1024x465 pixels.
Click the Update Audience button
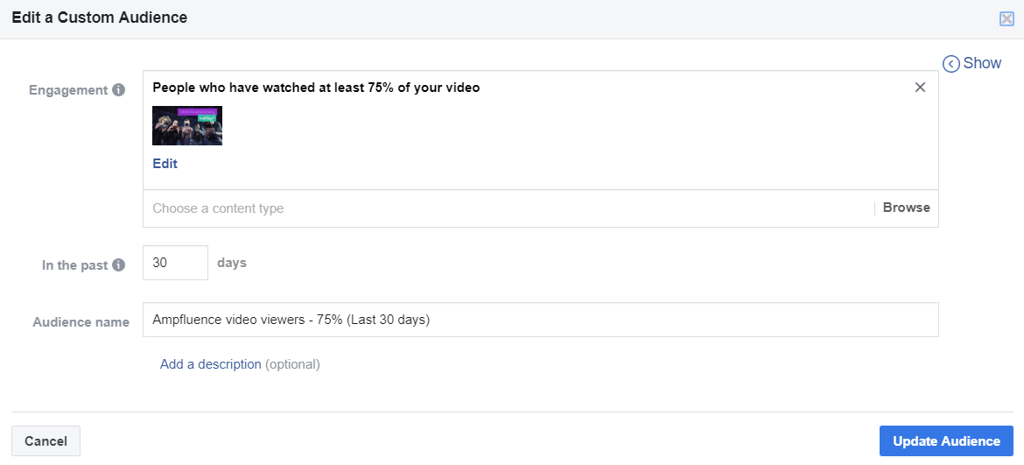click(x=946, y=441)
